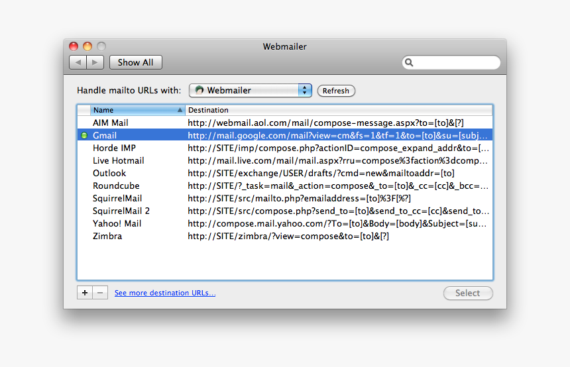
Task: Click the green active indicator beside Gmail
Action: coord(84,136)
